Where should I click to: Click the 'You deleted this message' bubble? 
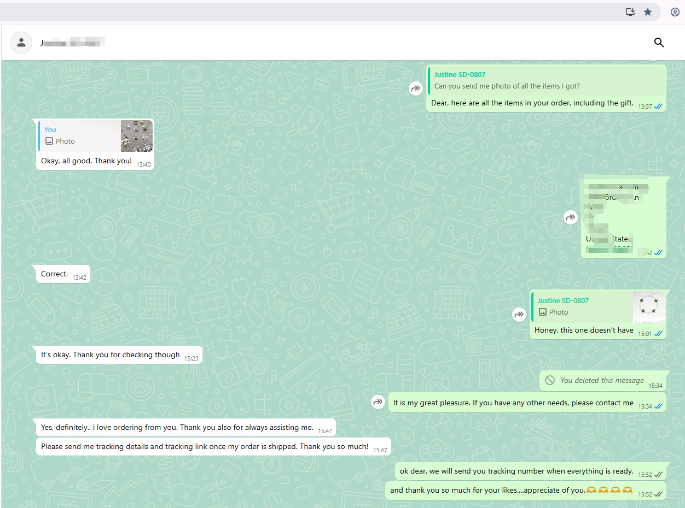tap(603, 380)
